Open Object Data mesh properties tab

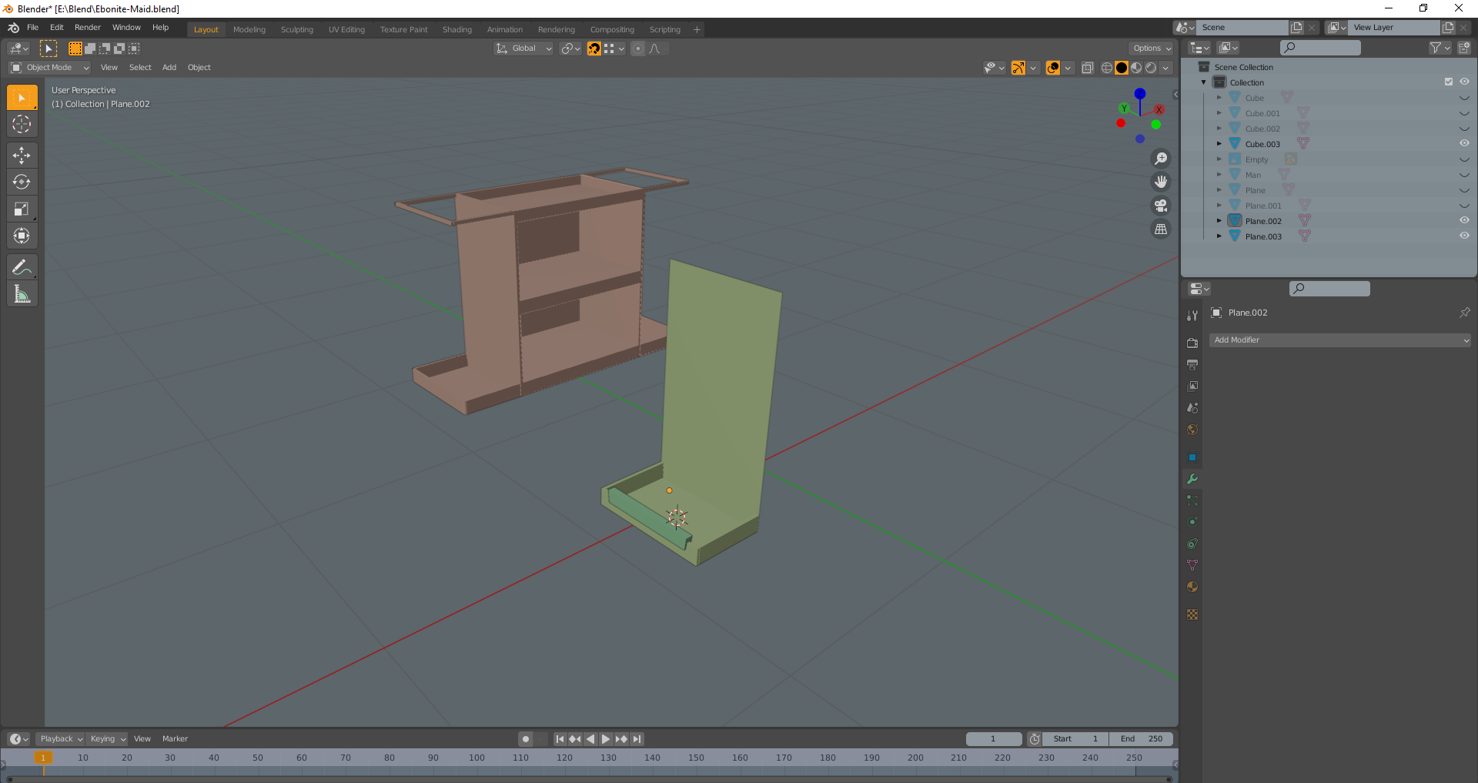coord(1192,565)
